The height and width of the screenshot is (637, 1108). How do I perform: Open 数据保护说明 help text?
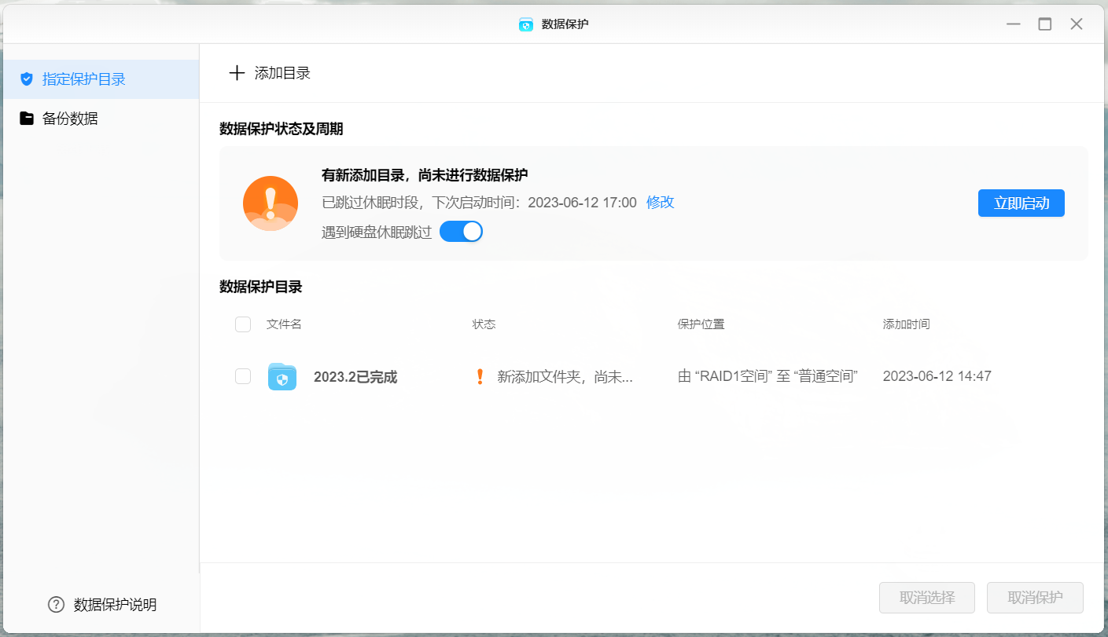coord(115,604)
